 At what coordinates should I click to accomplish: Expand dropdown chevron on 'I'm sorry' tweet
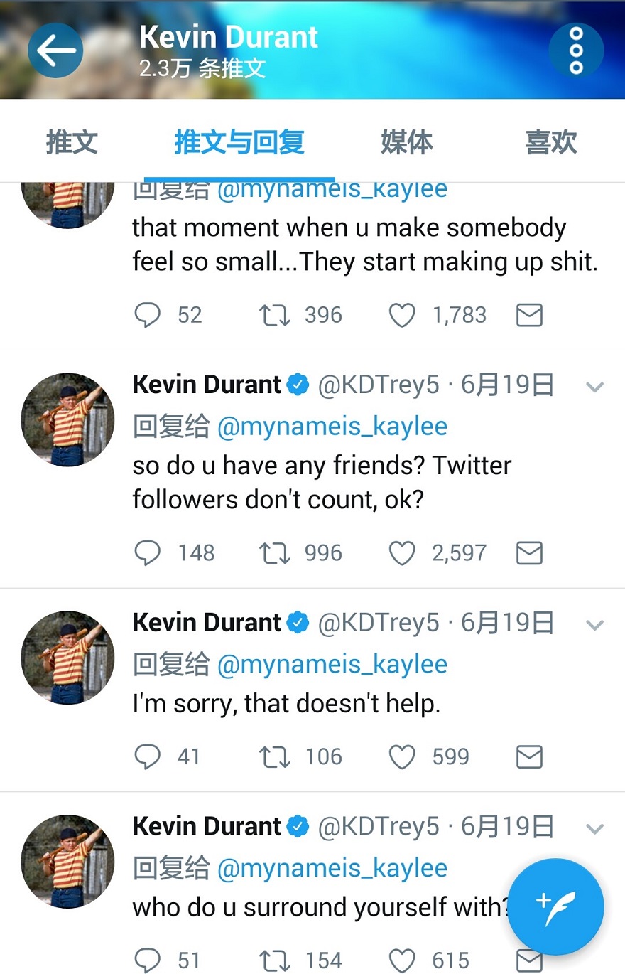pyautogui.click(x=594, y=625)
